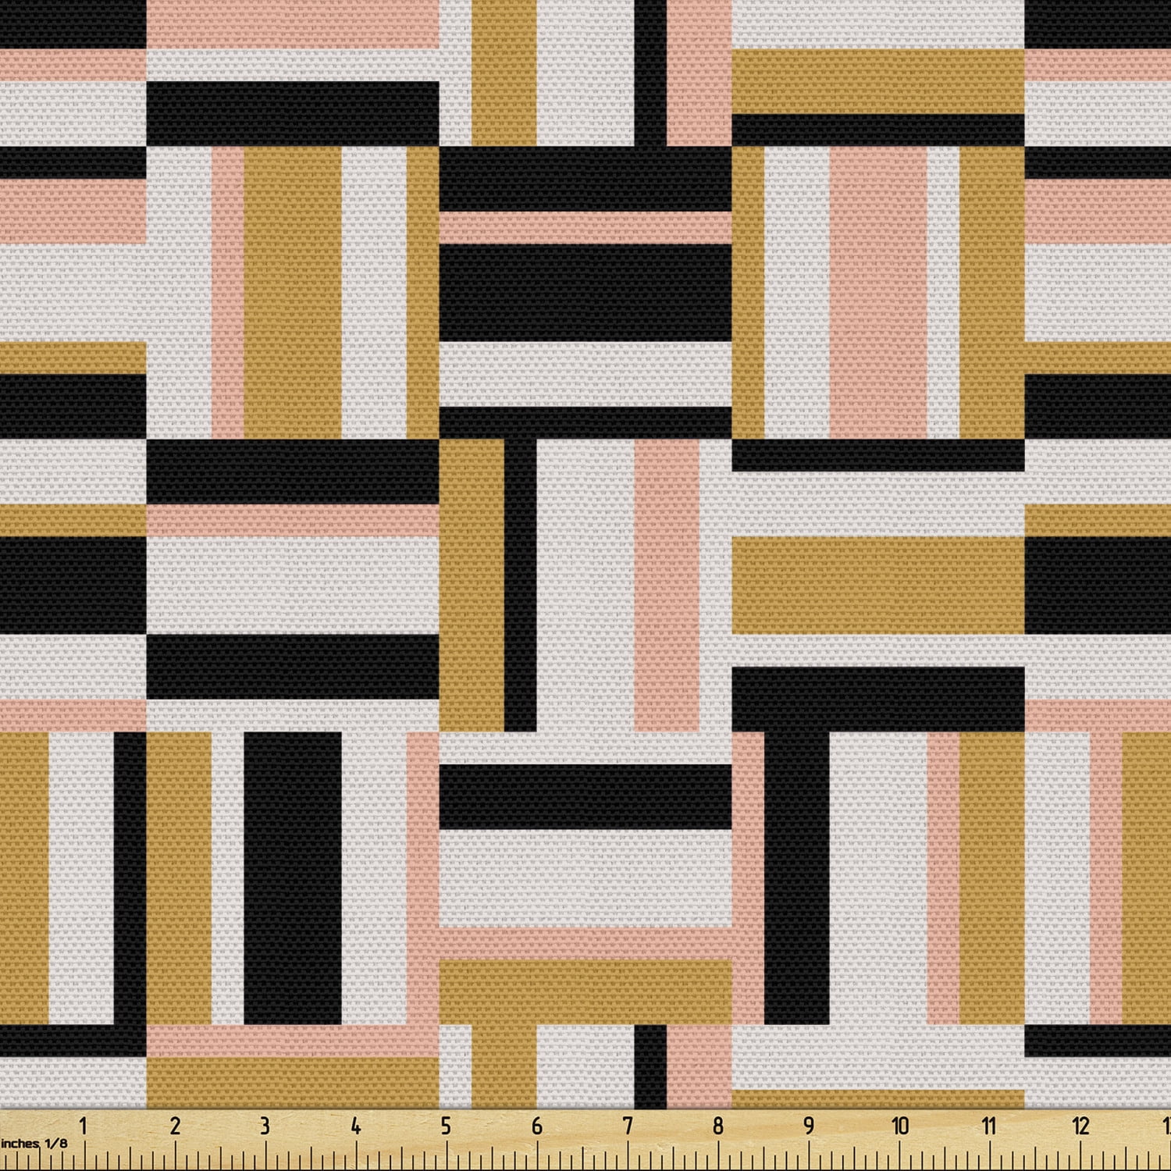The height and width of the screenshot is (1171, 1171).
Task: Click the ruler marking "4"
Action: point(355,1126)
